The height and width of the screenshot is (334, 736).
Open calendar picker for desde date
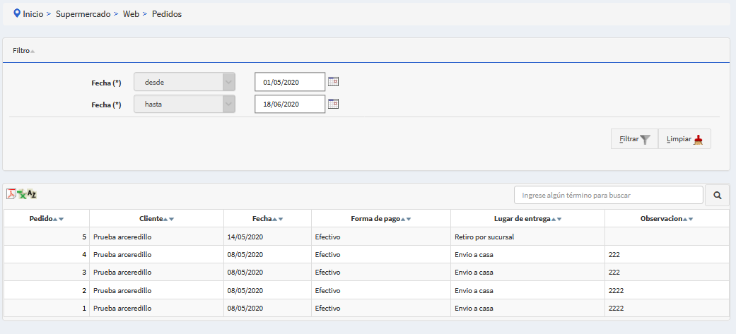point(334,82)
